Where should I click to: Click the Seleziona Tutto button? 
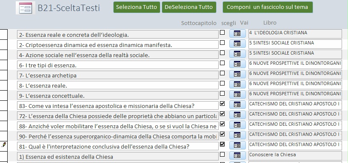[137, 7]
